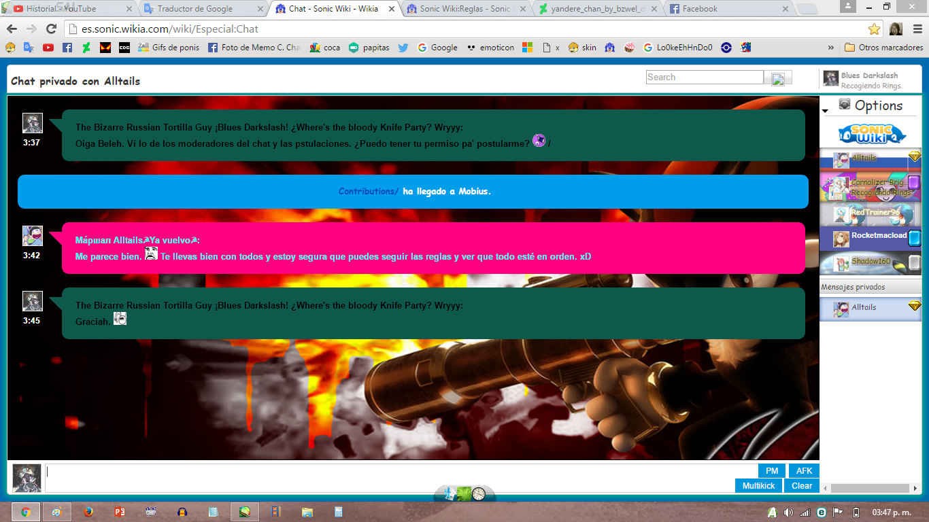Click the 'Contributions/' link in blue banner
The height and width of the screenshot is (522, 929).
click(x=369, y=192)
